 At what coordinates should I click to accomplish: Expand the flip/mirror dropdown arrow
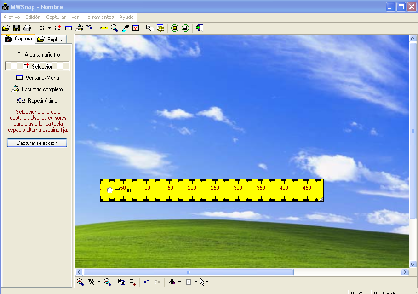[x=179, y=282]
